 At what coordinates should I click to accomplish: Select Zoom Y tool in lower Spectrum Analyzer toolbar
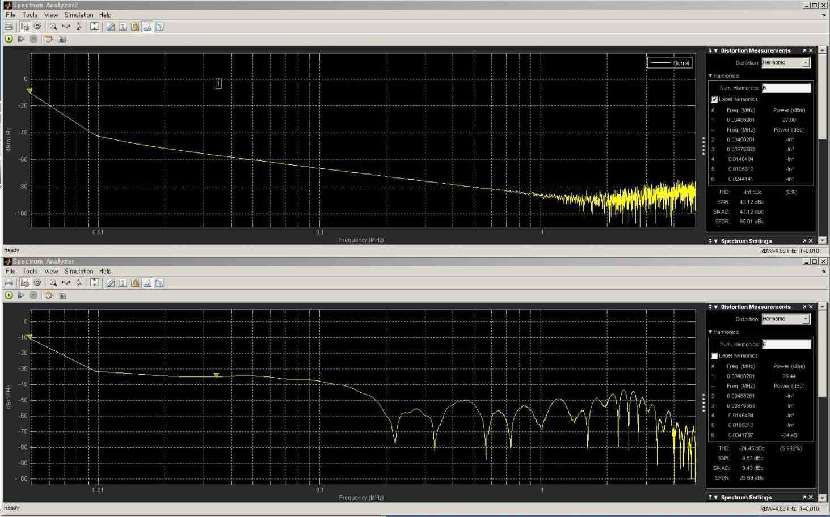click(79, 283)
